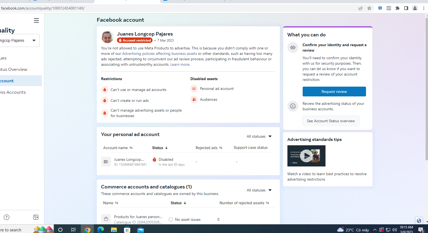Image resolution: width=428 pixels, height=233 pixels.
Task: Click the Personal ad account icon
Action: 194,89
